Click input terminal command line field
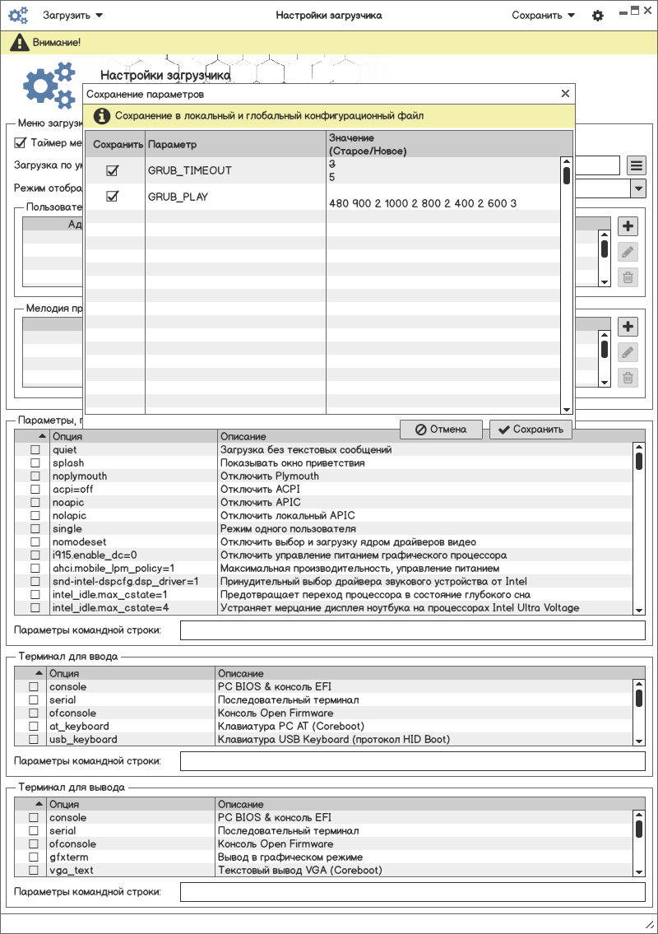Viewport: 658px width, 934px height. [x=413, y=761]
